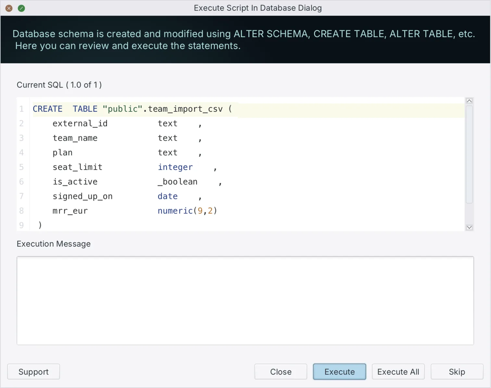491x388 pixels.
Task: Click the signed_up_on column name
Action: coord(82,196)
